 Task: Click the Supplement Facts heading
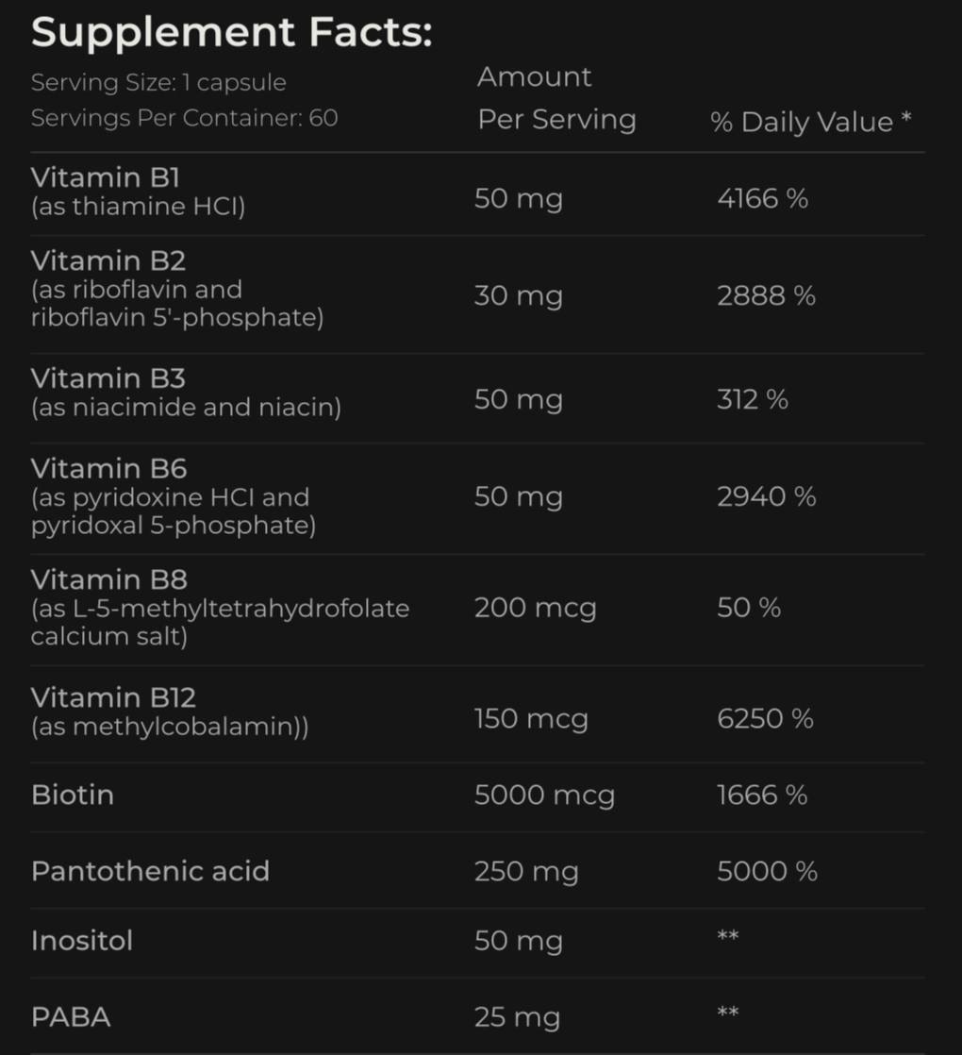(232, 32)
